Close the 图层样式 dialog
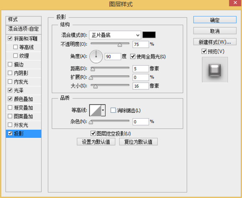Viewport: 242px width, 198px height. [235, 3]
